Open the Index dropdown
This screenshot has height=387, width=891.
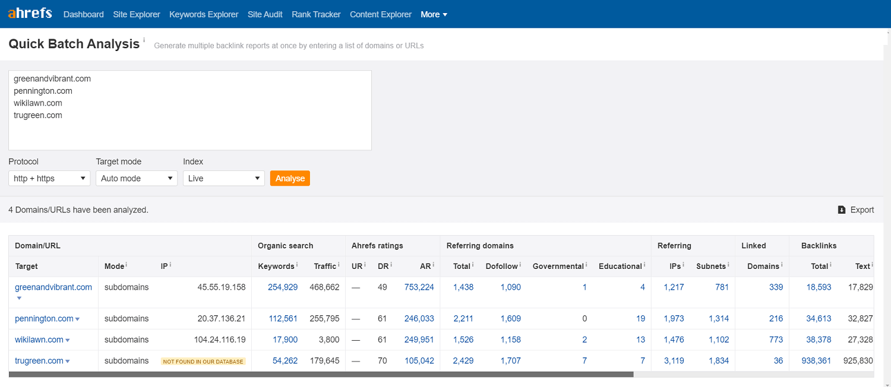pyautogui.click(x=224, y=178)
